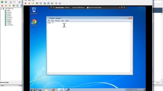Click the Inventory icon next to Home breadcrumb
Image resolution: width=163 pixels, height=91 pixels.
click(x=20, y=2)
